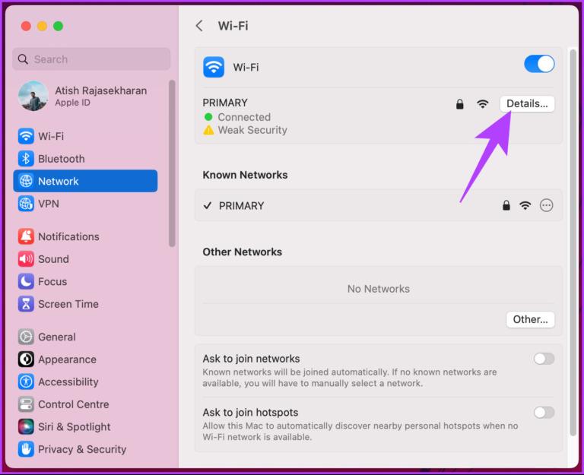Open Accessibility icon in sidebar
The width and height of the screenshot is (584, 475).
pos(26,382)
